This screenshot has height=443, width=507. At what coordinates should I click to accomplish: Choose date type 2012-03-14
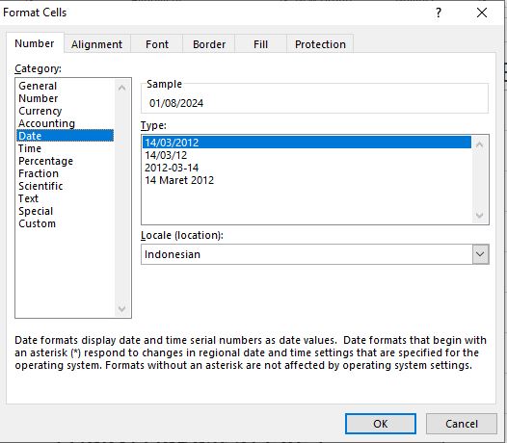307,168
